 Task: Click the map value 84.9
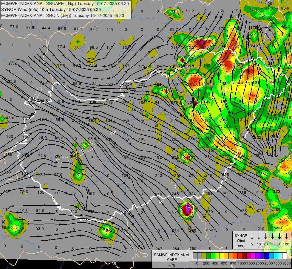40,211
